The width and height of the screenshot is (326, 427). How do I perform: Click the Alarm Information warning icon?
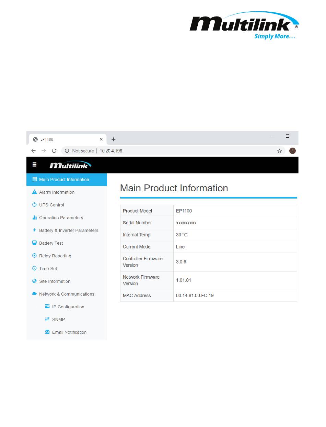(x=34, y=192)
